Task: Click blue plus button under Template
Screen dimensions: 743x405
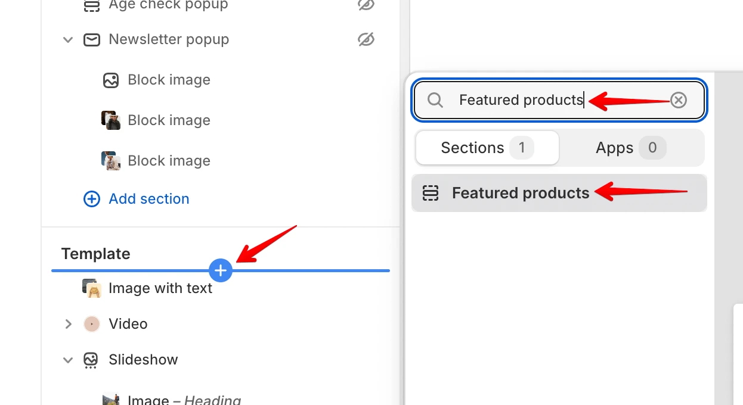Action: [221, 270]
